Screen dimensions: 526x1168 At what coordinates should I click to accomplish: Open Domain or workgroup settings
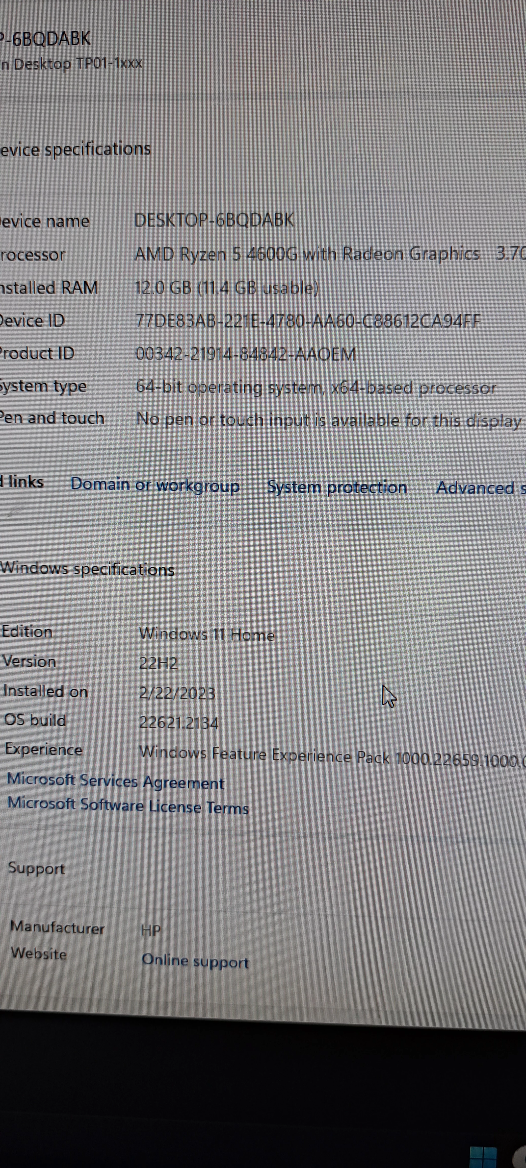click(154, 485)
